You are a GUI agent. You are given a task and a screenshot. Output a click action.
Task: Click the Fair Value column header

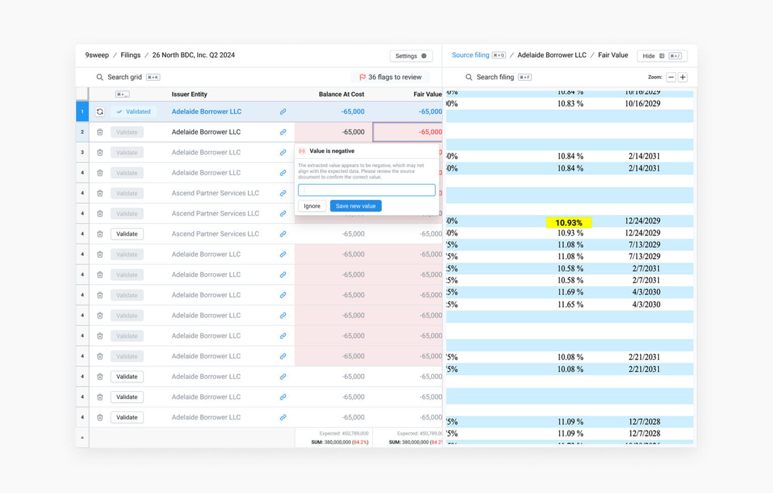pos(427,94)
